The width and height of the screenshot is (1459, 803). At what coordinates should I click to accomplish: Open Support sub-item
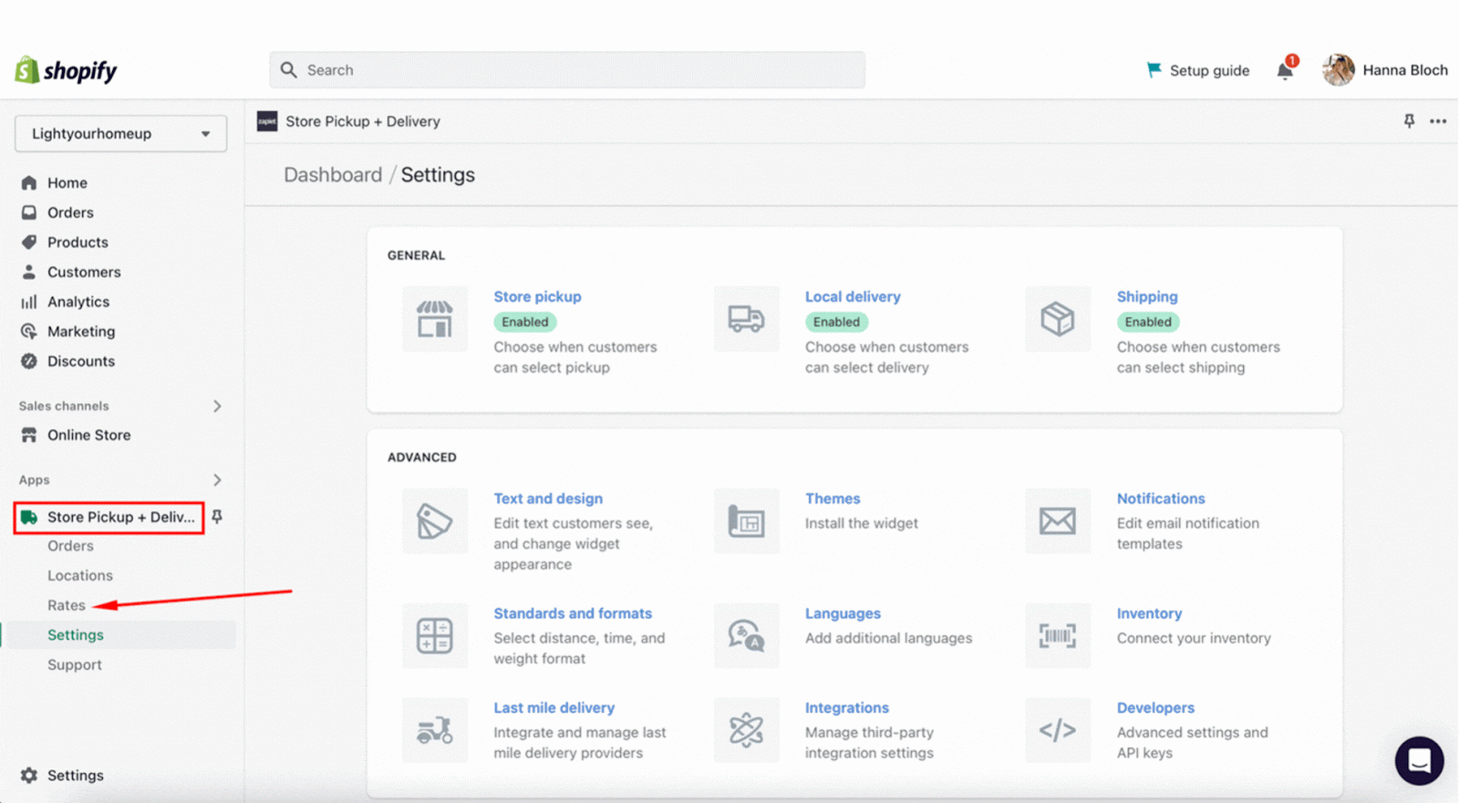click(x=75, y=665)
